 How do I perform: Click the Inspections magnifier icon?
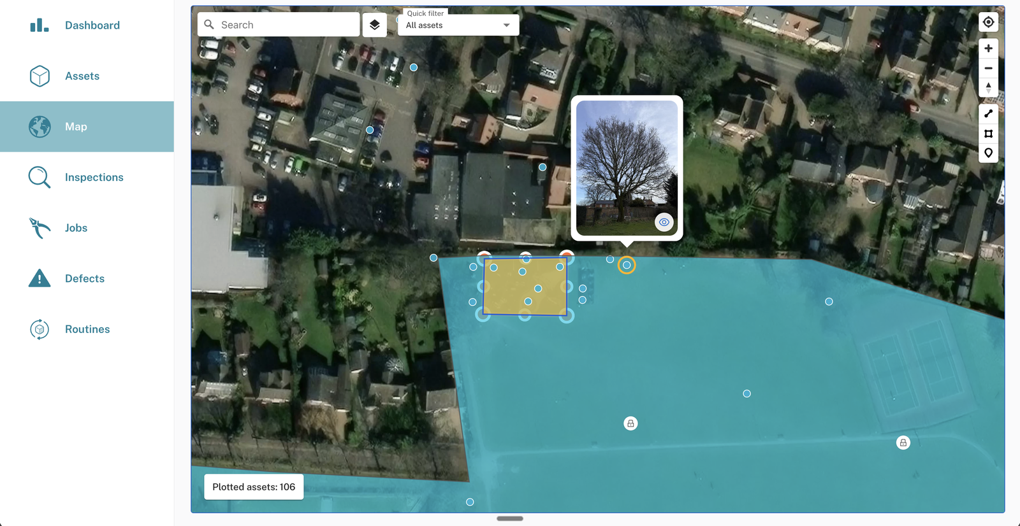[40, 177]
